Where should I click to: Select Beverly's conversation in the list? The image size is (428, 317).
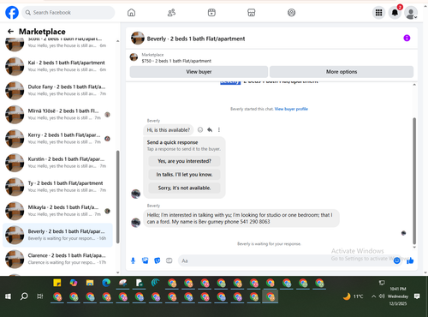click(58, 235)
